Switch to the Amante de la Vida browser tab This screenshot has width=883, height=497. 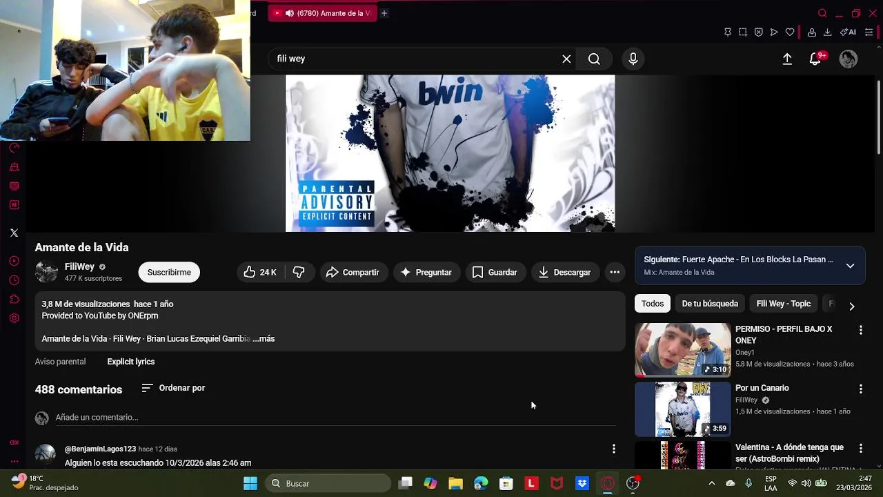(322, 13)
